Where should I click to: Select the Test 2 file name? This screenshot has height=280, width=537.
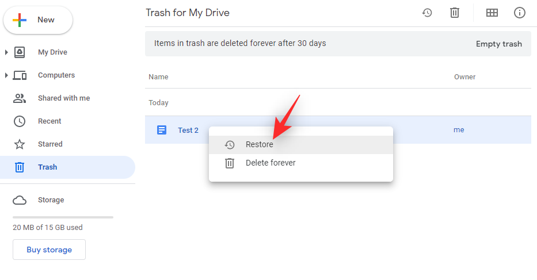click(x=188, y=130)
